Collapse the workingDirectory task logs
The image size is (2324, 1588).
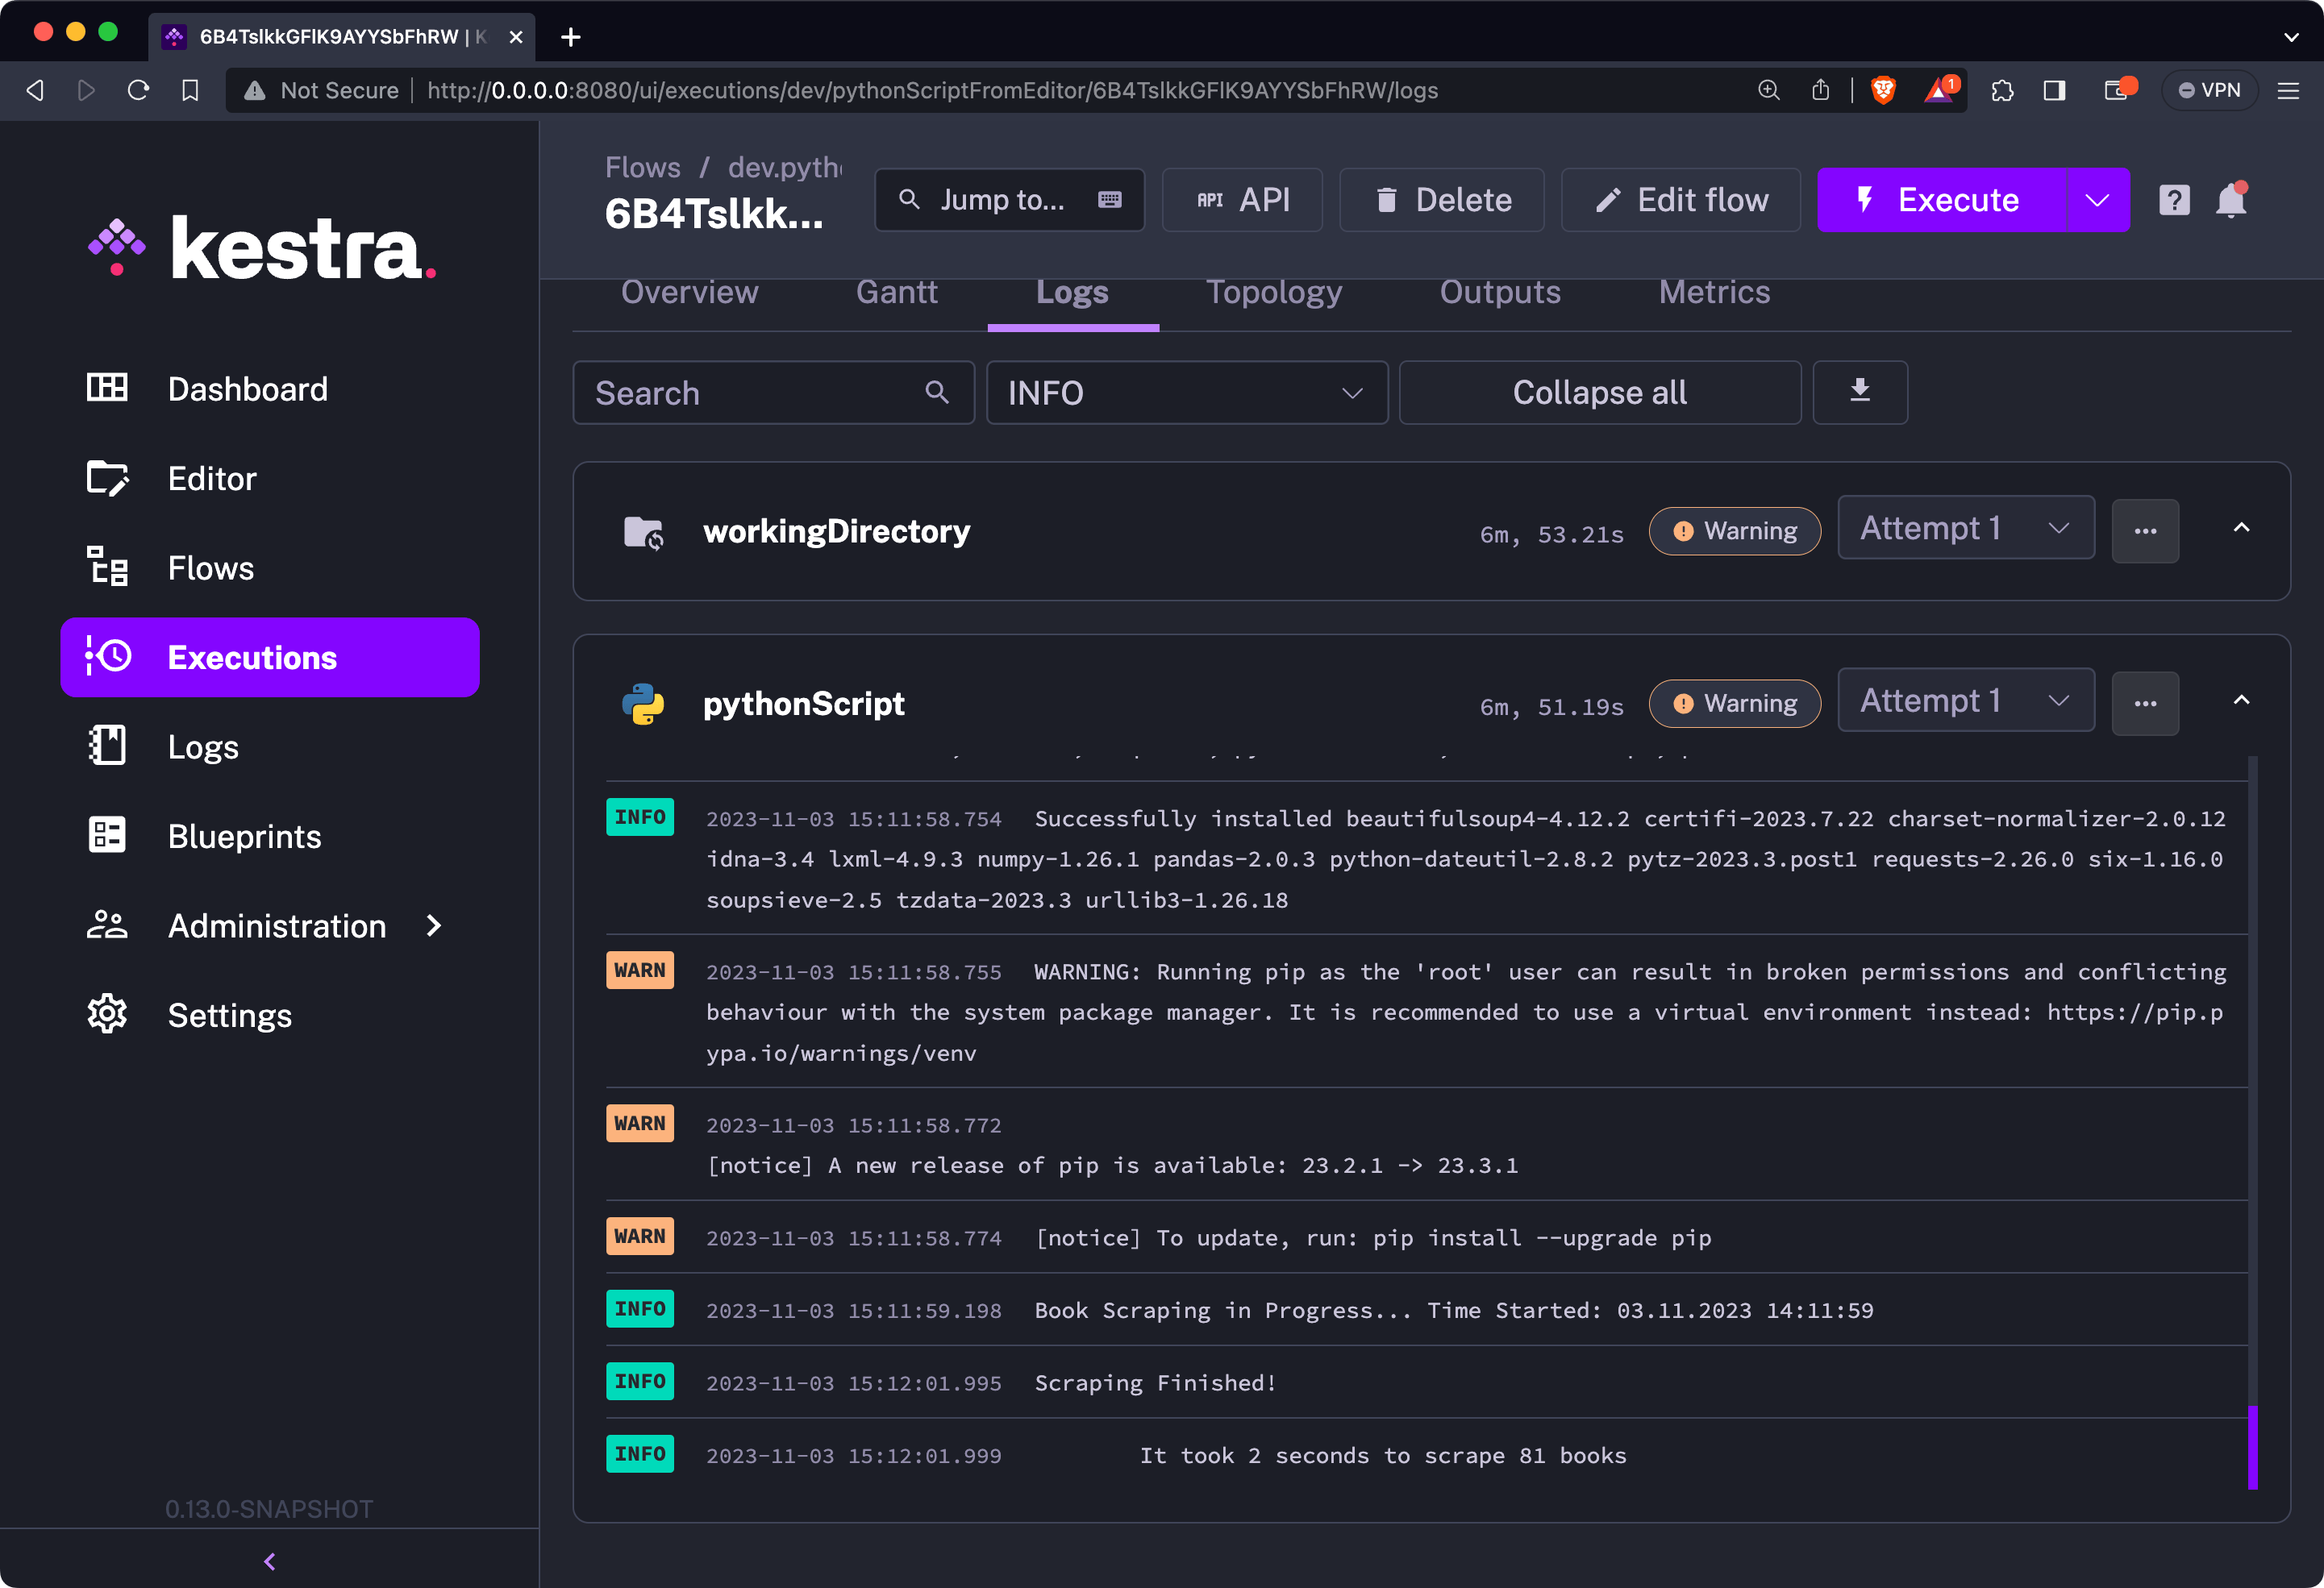coord(2241,528)
